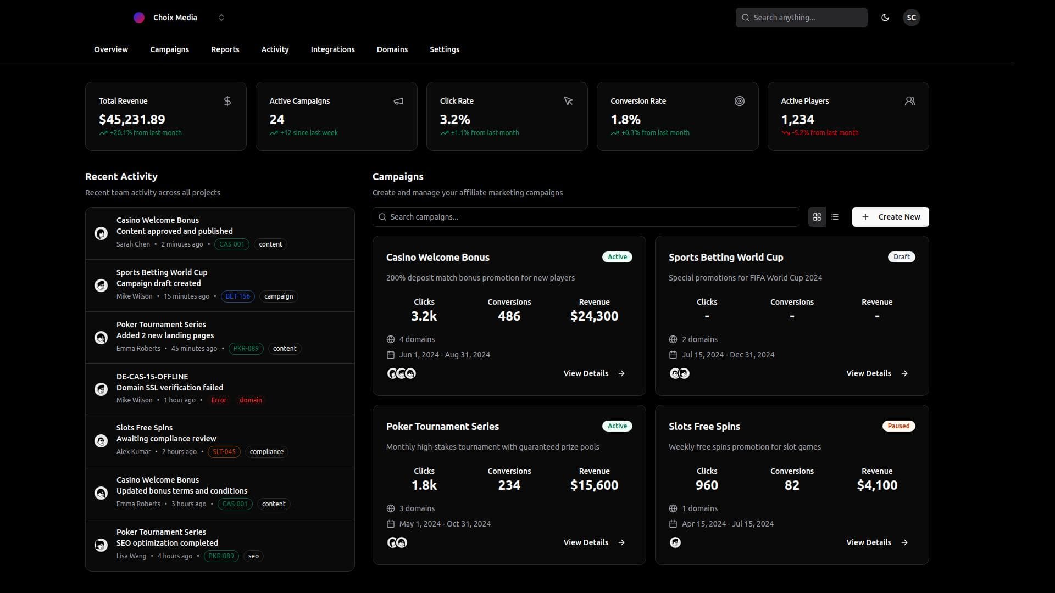Viewport: 1055px width, 593px height.
Task: Click Sarah Chen's avatar in Recent Activity
Action: (x=101, y=233)
